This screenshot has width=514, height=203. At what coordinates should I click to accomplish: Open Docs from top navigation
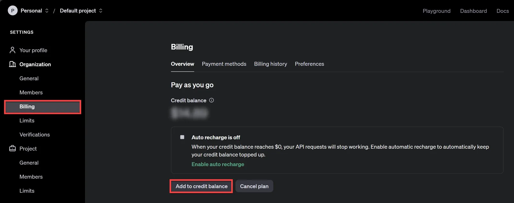pos(502,11)
